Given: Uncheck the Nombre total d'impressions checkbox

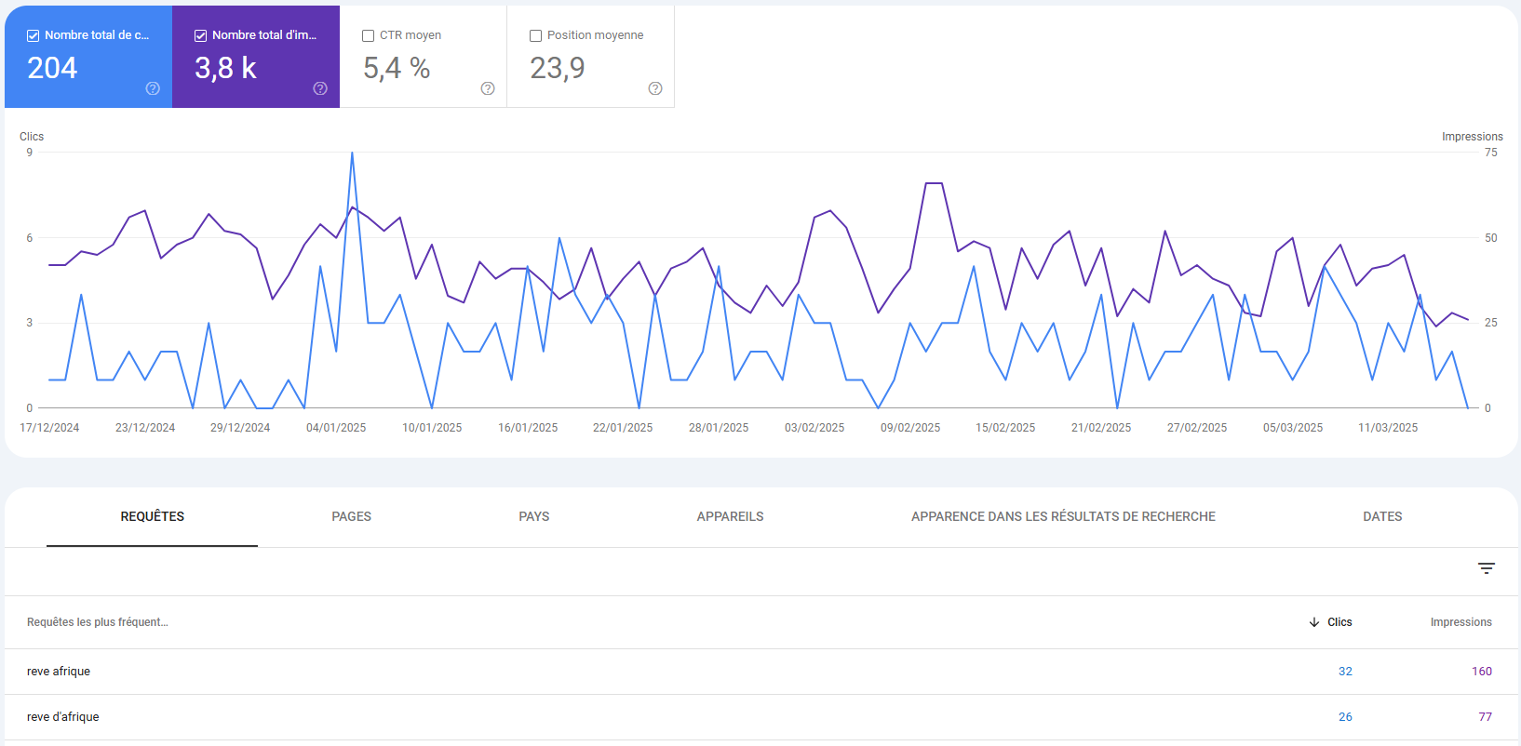Looking at the screenshot, I should (x=200, y=35).
